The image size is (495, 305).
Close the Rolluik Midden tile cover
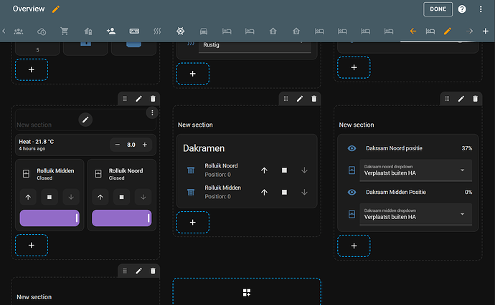pyautogui.click(x=71, y=197)
